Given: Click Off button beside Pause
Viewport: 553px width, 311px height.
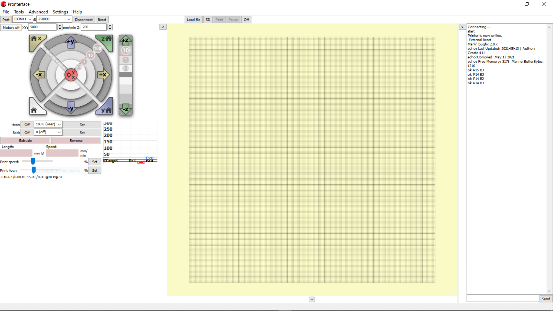Looking at the screenshot, I should click(x=246, y=20).
